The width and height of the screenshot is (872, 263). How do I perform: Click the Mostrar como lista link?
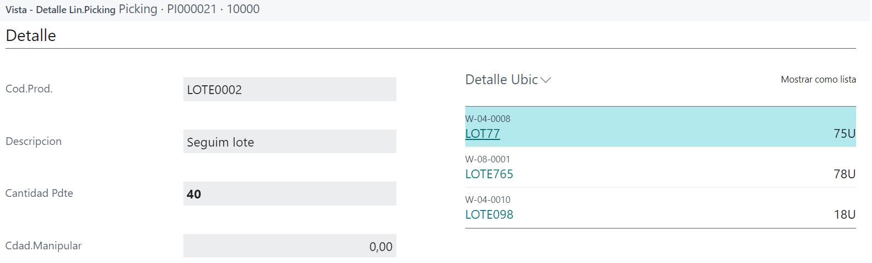tap(818, 80)
